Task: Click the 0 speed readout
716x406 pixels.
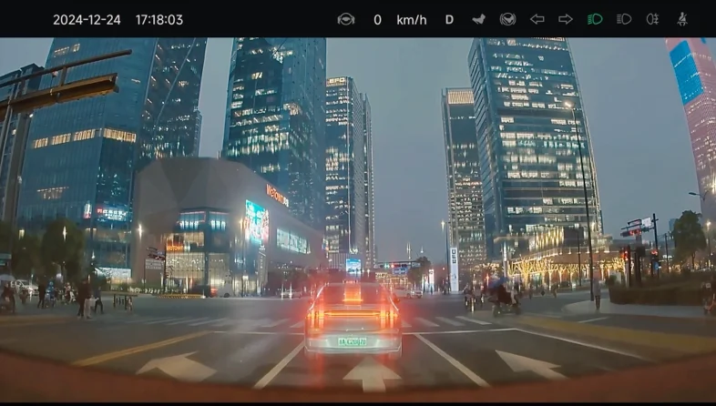Action: 377,19
